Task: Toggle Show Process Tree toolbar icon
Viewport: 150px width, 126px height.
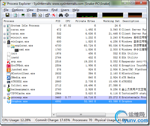Action: 28,15
